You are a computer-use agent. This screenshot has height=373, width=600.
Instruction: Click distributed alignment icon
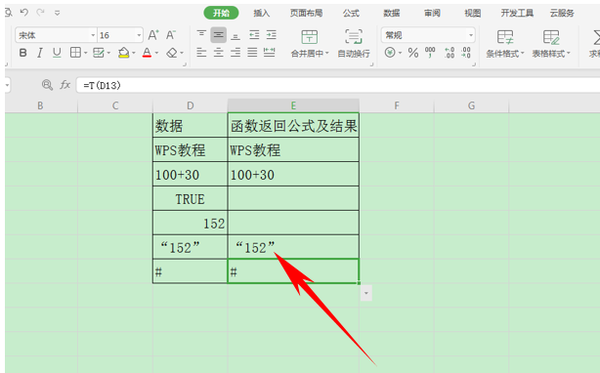point(270,53)
